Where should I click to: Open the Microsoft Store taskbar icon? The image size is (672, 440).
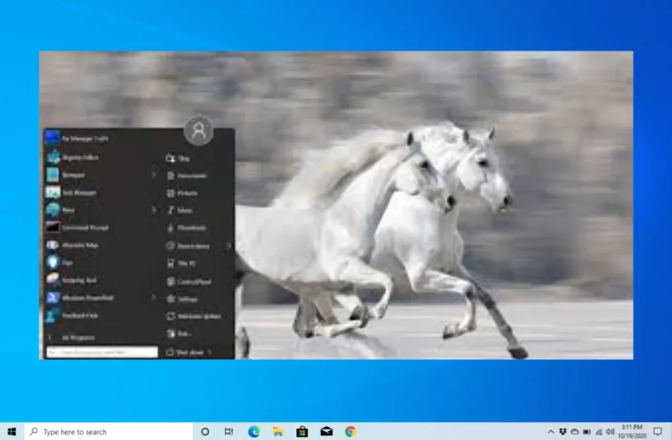tap(302, 431)
